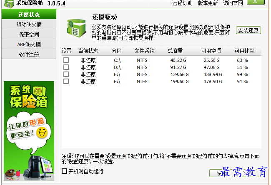The width and height of the screenshot is (271, 185).
Task: Click the 设置 column header
Action: point(67,51)
